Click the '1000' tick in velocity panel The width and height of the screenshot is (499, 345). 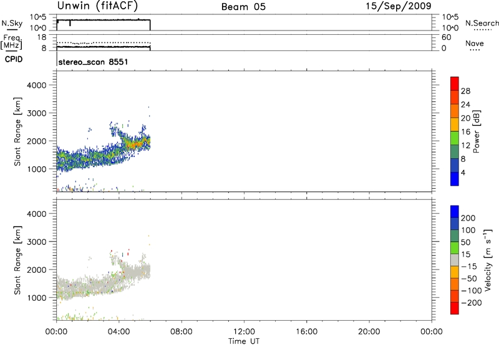coord(37,298)
